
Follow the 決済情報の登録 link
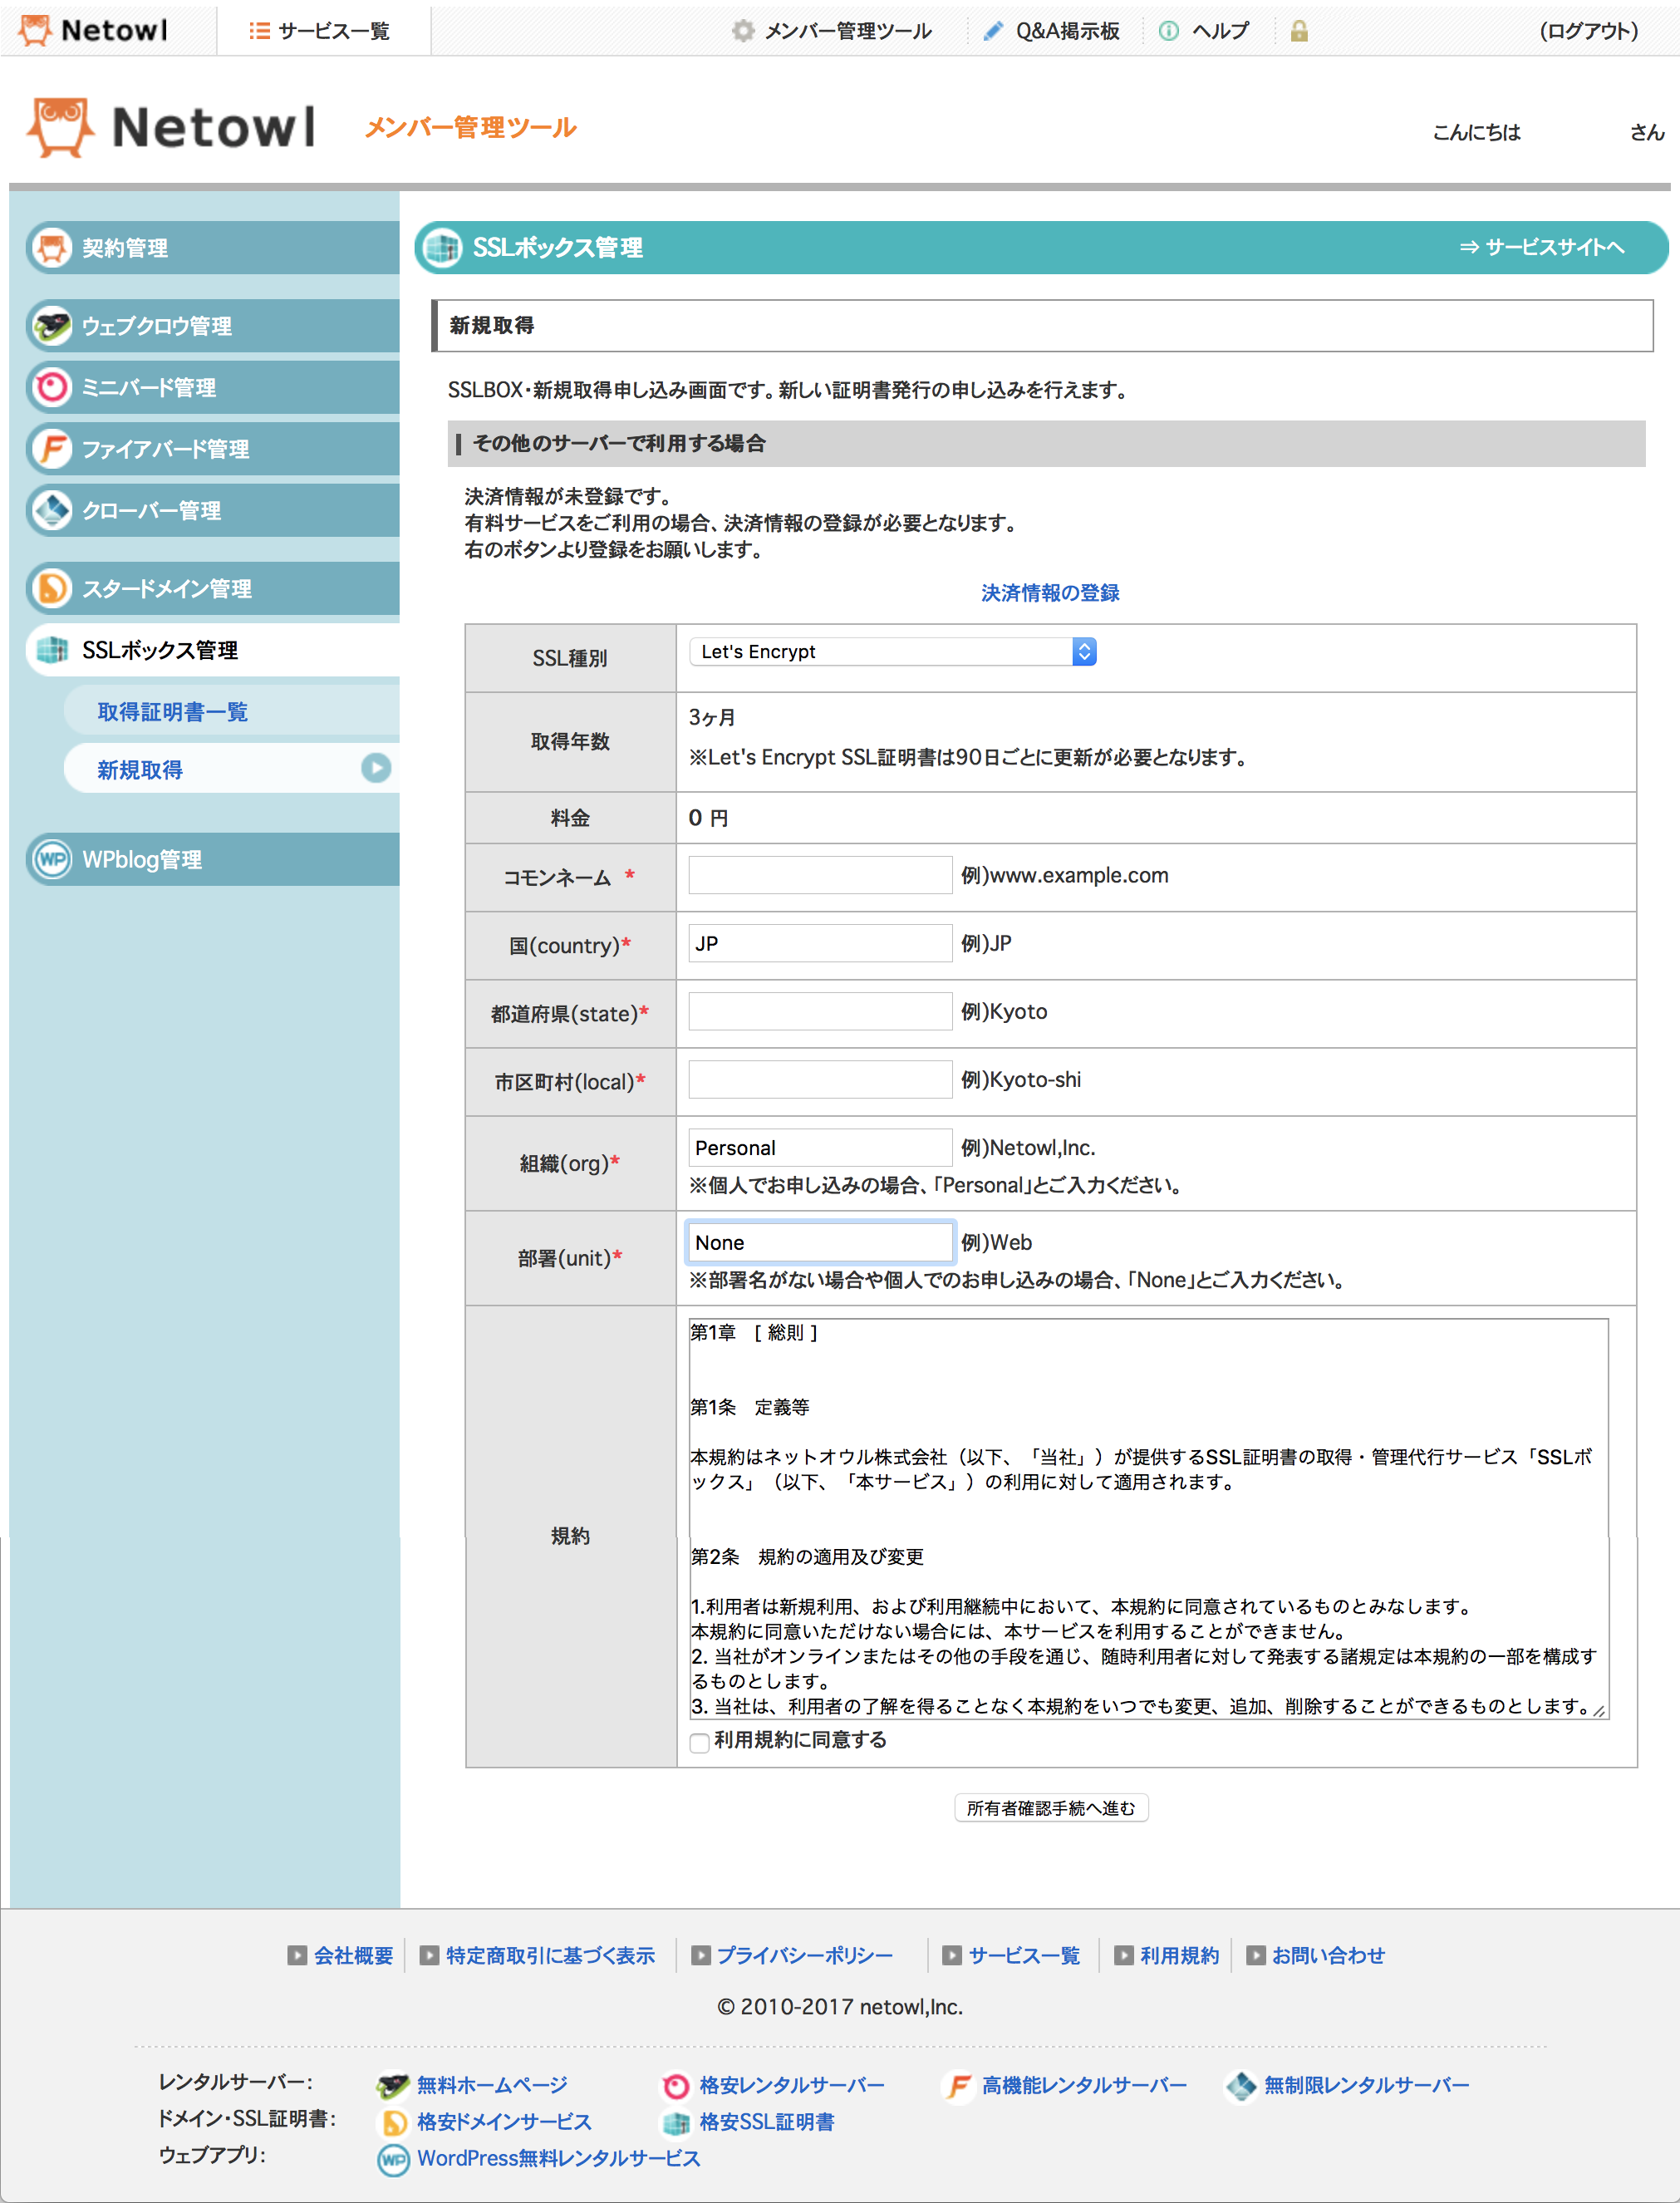point(1050,593)
